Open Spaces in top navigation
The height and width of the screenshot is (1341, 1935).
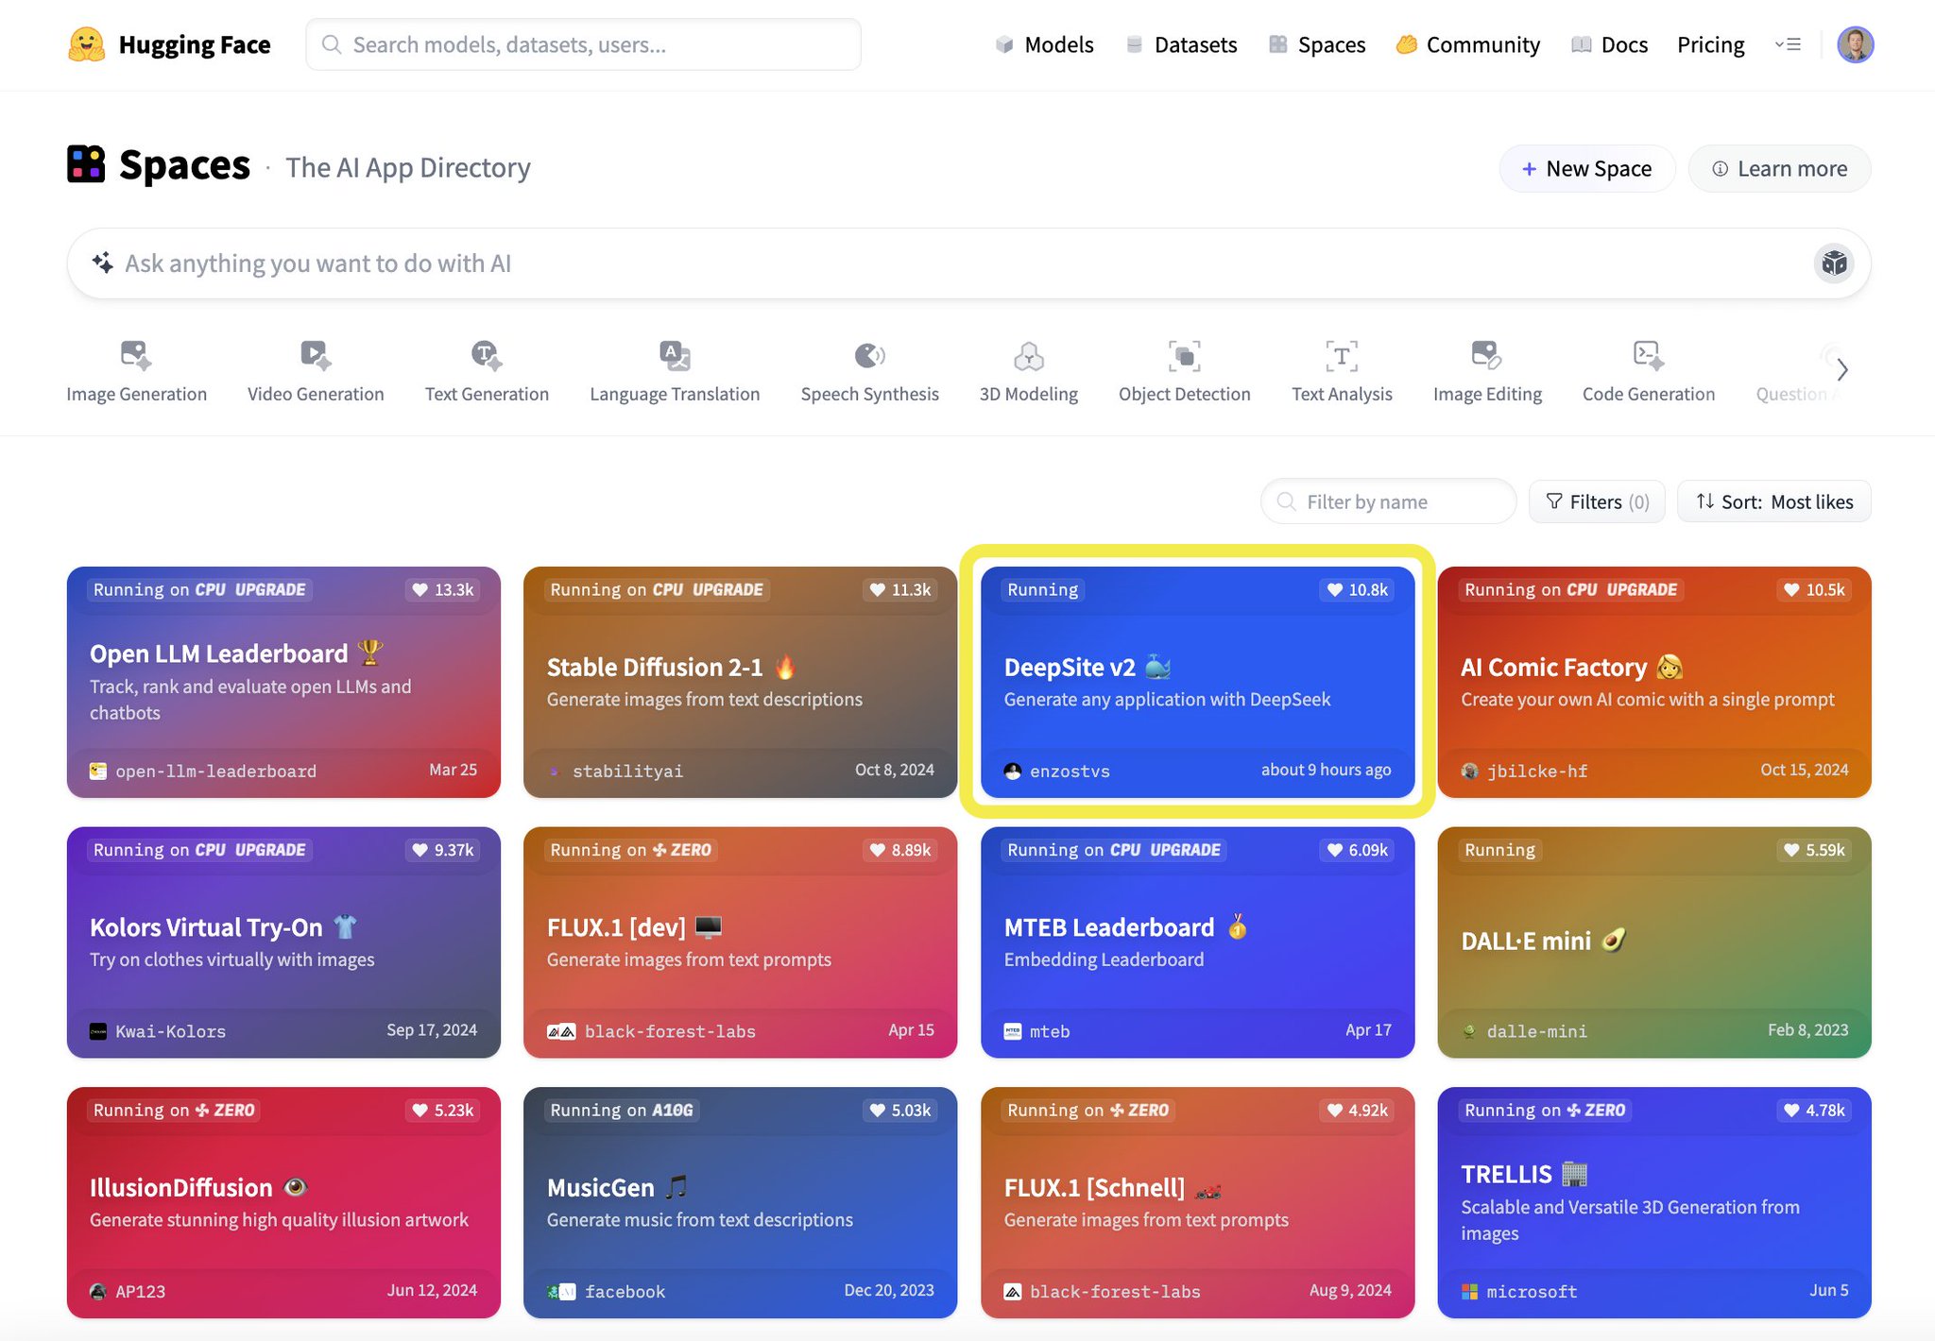point(1317,44)
